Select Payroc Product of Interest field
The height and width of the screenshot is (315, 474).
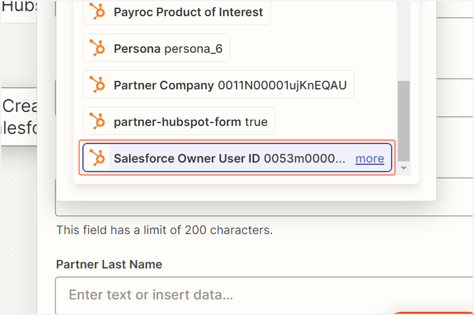(x=177, y=12)
